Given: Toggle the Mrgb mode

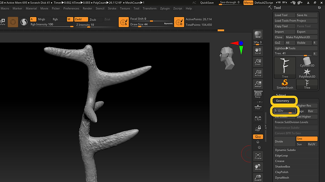Looking at the screenshot, I should [x=44, y=19].
